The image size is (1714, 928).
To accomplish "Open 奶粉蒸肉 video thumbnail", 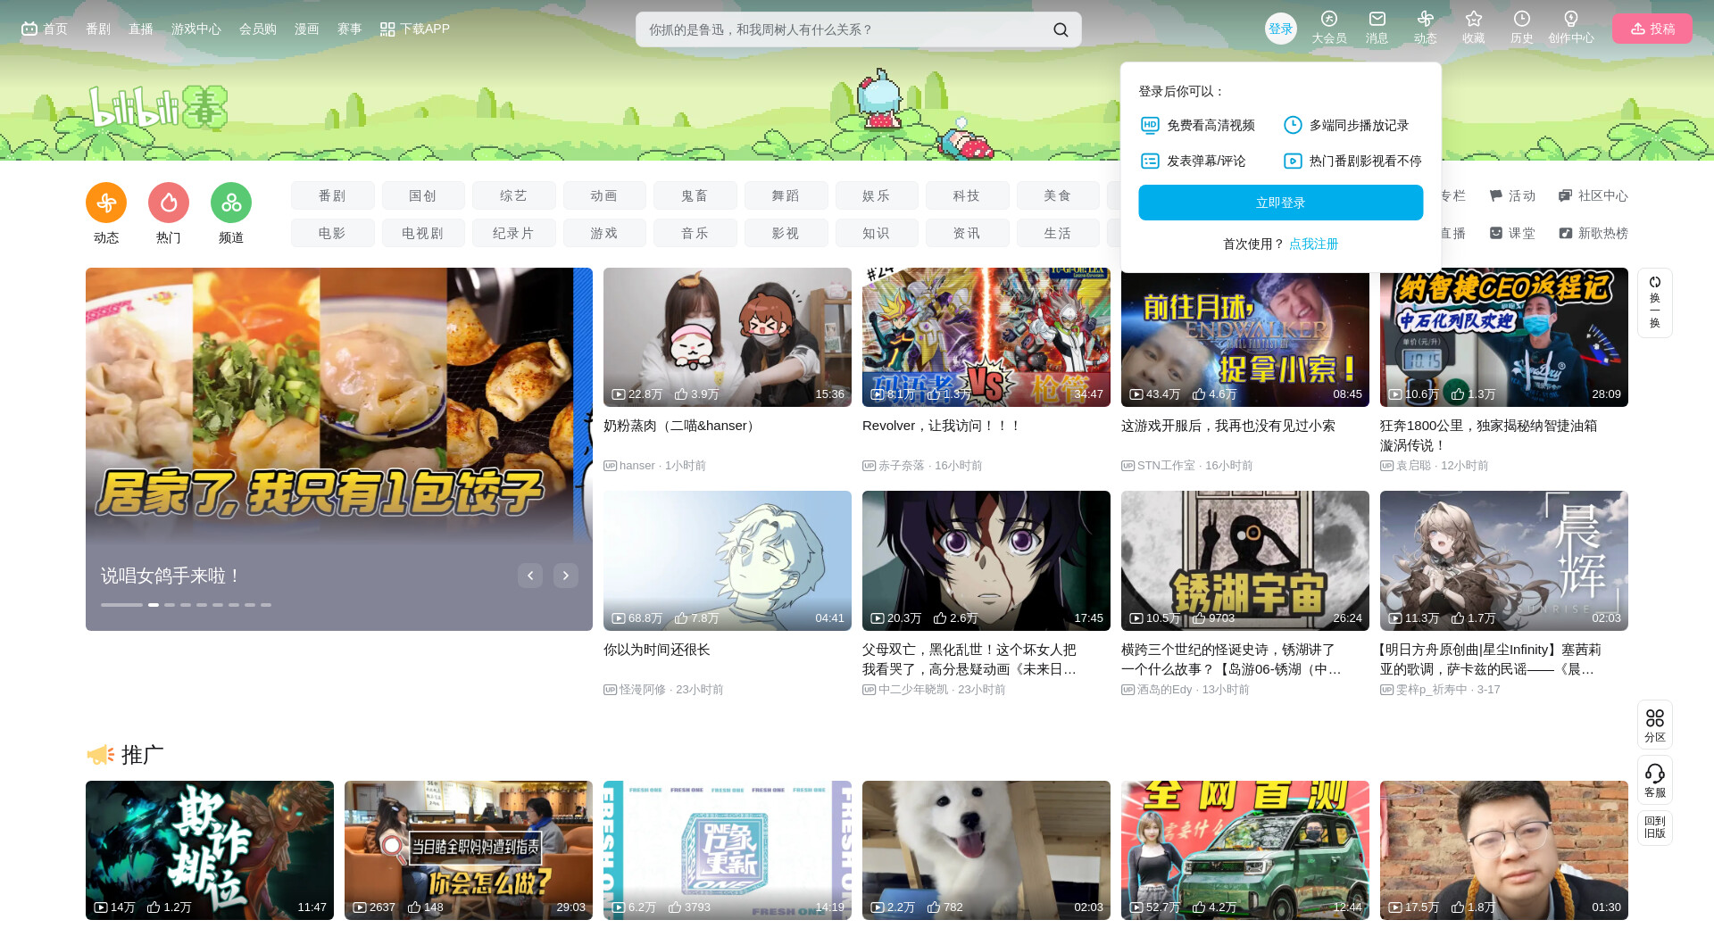I will click(728, 337).
